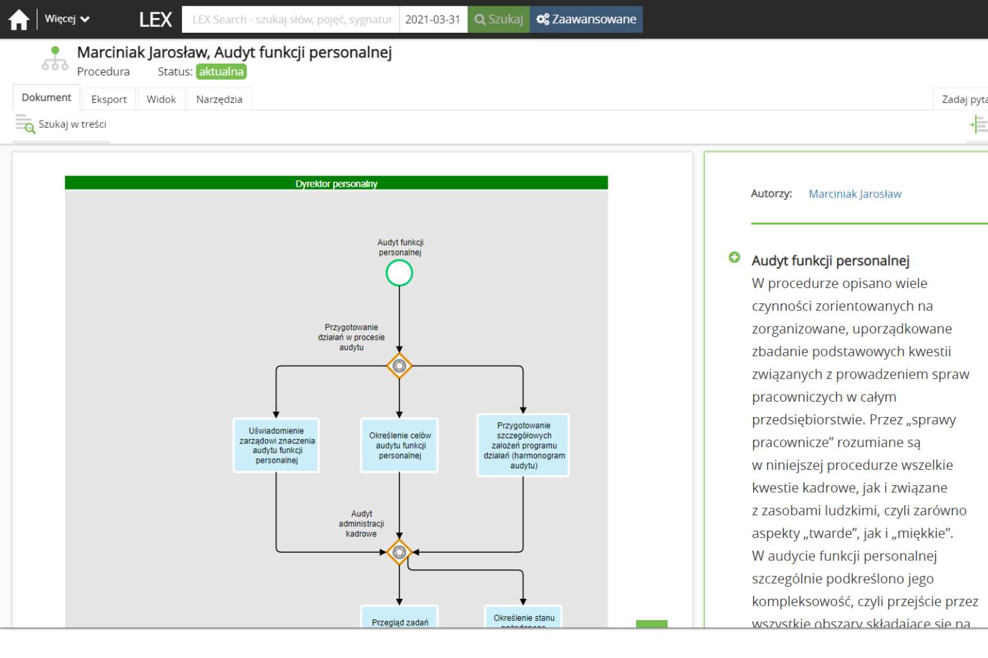Image resolution: width=988 pixels, height=658 pixels.
Task: Open the Widok tab
Action: [x=161, y=100]
